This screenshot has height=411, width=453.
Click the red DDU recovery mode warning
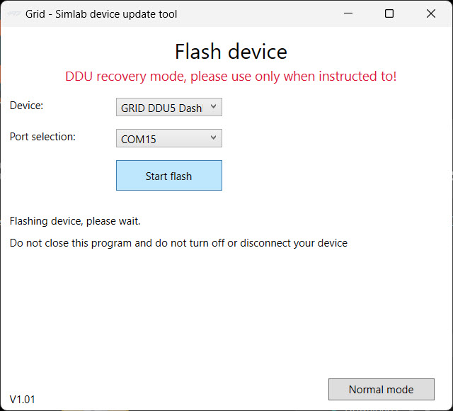pyautogui.click(x=231, y=77)
